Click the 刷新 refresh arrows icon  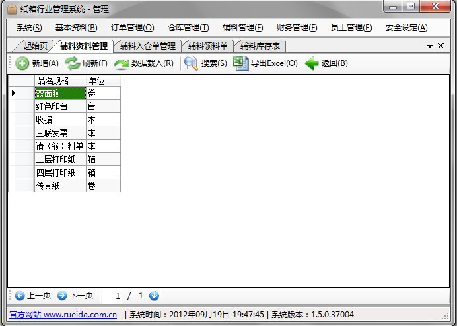pyautogui.click(x=72, y=63)
